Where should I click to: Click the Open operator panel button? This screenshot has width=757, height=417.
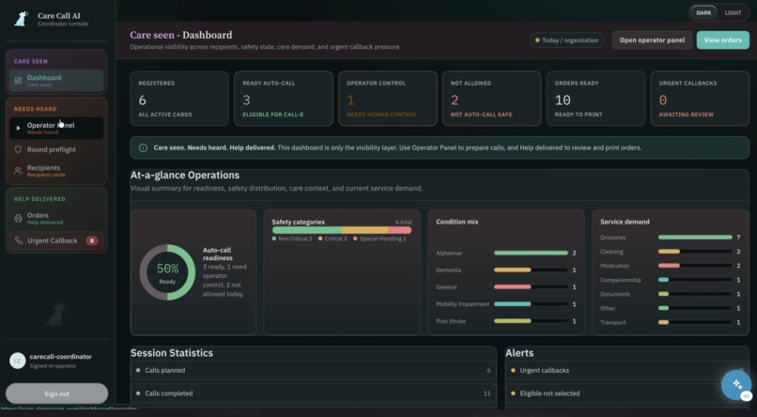point(652,40)
